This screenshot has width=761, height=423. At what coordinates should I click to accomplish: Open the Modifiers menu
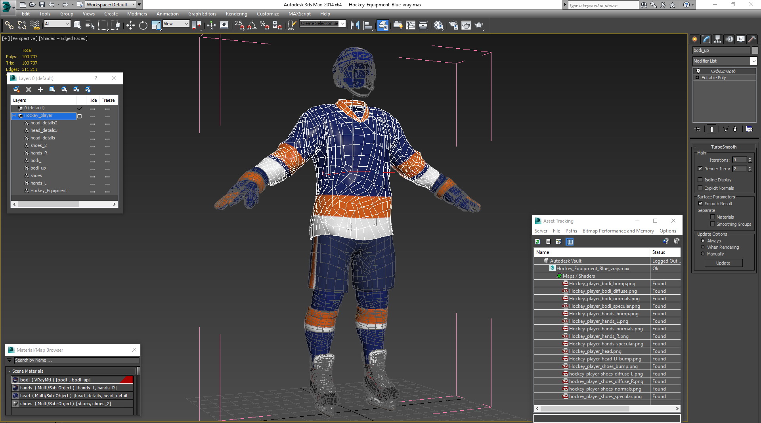pyautogui.click(x=137, y=14)
